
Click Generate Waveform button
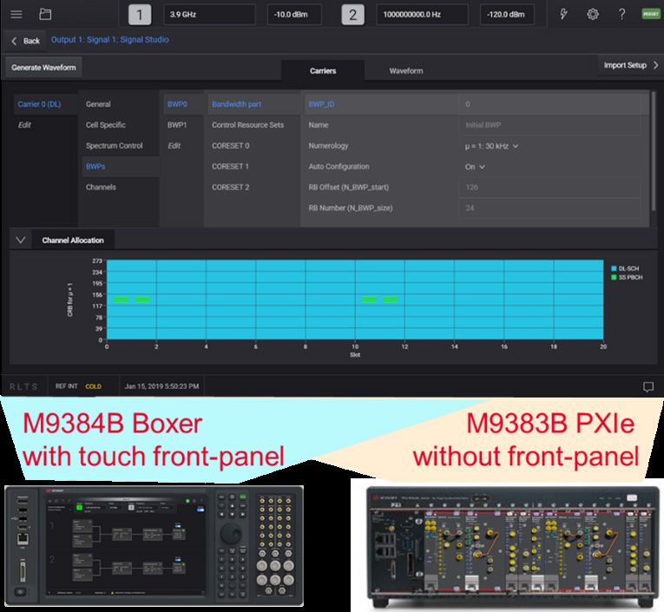point(43,68)
